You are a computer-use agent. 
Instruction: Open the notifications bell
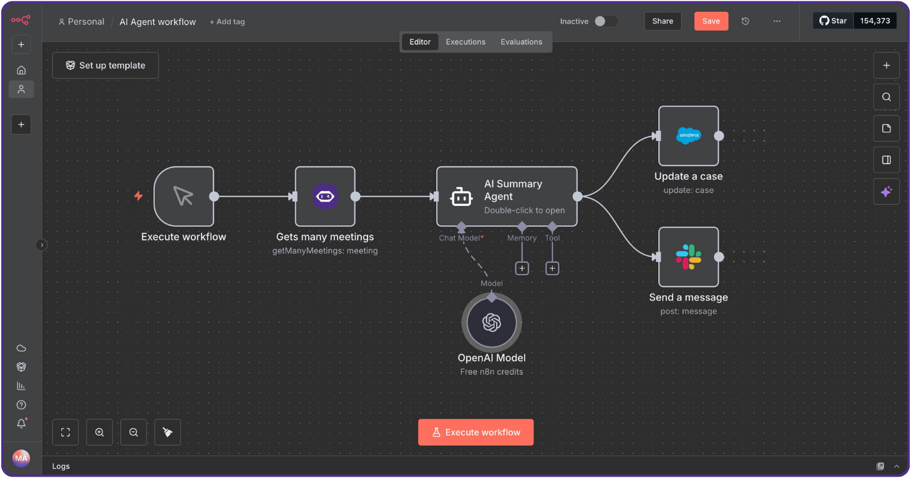(21, 423)
